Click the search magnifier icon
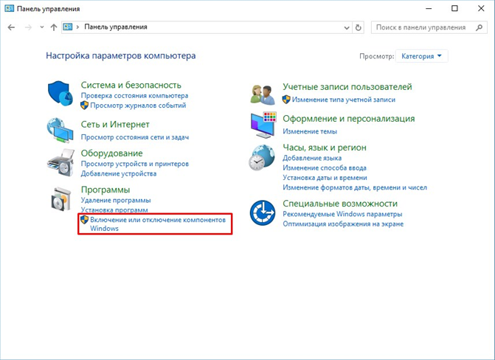 [x=479, y=27]
